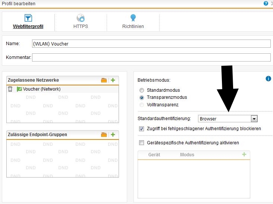Click the Name input field

click(151, 44)
